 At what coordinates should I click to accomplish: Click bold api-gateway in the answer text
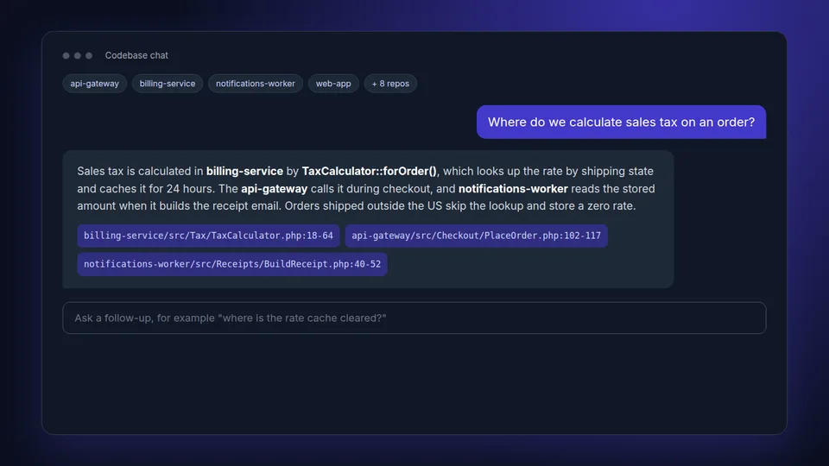tap(274, 189)
